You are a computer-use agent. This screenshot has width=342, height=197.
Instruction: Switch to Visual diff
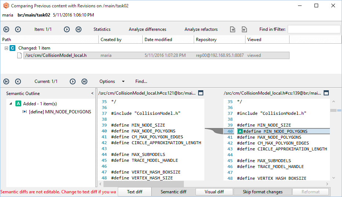tap(214, 192)
